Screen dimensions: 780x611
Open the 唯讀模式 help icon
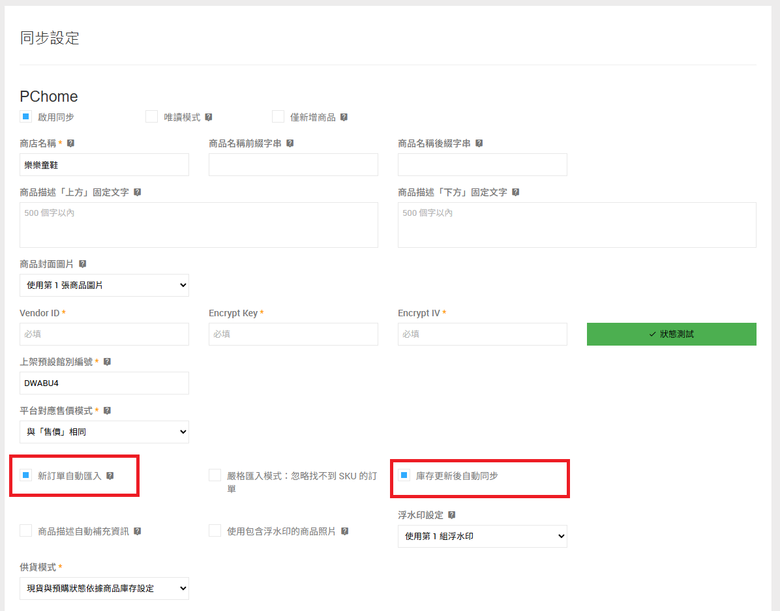click(208, 116)
